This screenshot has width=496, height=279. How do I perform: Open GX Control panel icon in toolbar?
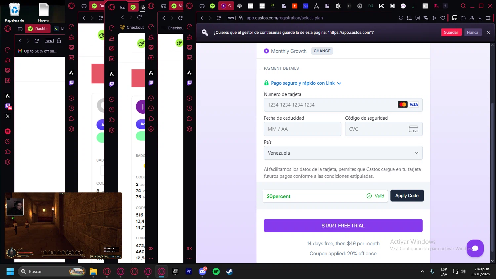click(455, 18)
